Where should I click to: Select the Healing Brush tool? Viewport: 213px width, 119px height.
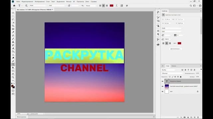[x=13, y=35]
